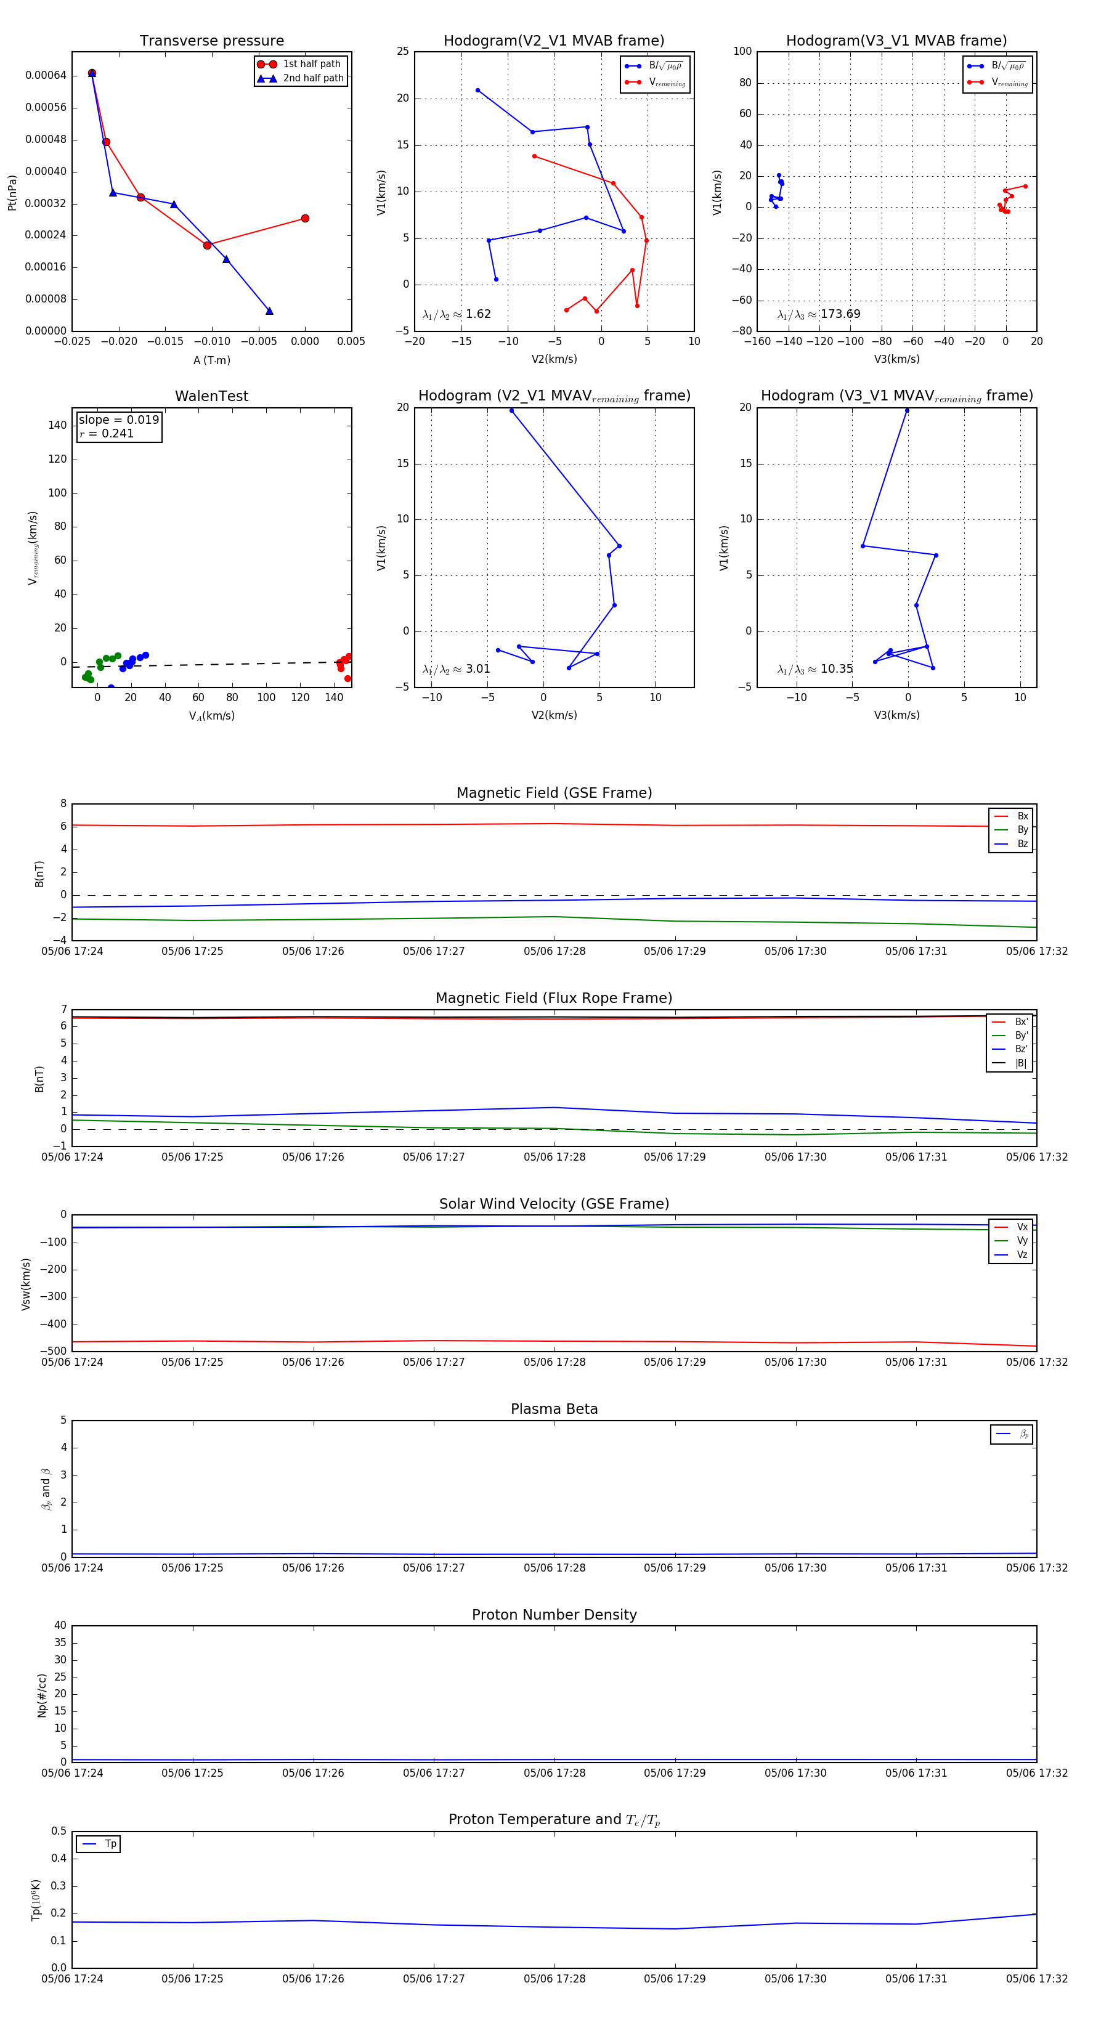
Task: Click the '2nd half path' legend entry
Action: [301, 78]
